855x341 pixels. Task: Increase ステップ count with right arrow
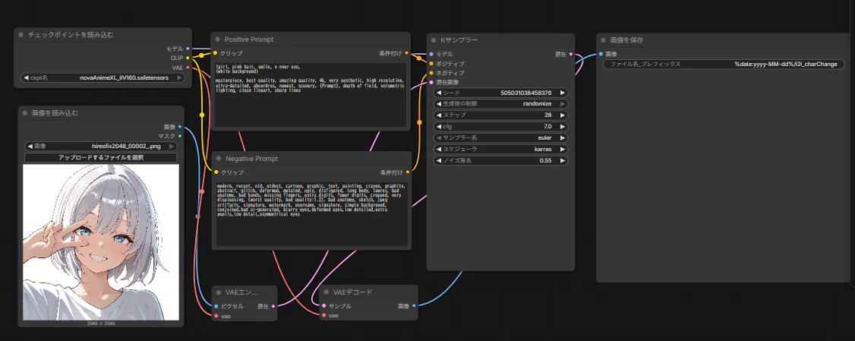(x=563, y=115)
